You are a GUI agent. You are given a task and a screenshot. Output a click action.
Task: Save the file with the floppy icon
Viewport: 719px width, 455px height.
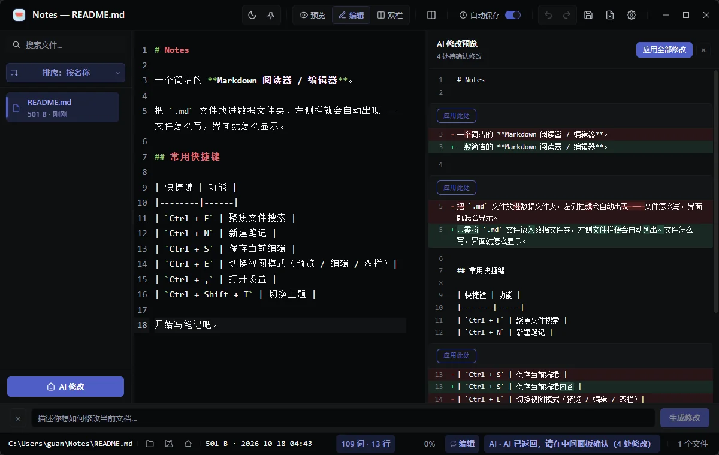pyautogui.click(x=588, y=15)
